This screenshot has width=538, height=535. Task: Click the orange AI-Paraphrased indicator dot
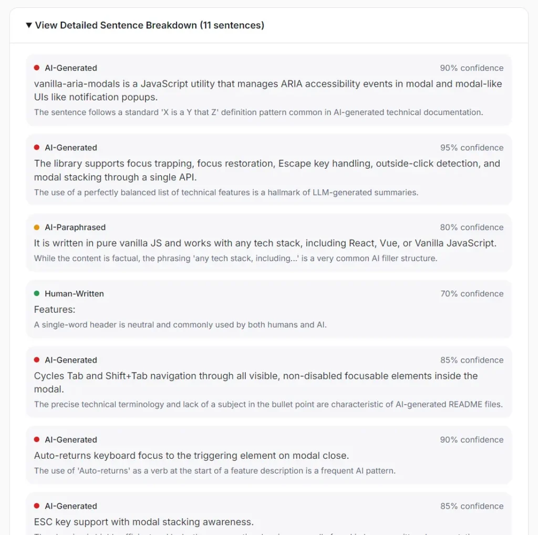pos(36,227)
